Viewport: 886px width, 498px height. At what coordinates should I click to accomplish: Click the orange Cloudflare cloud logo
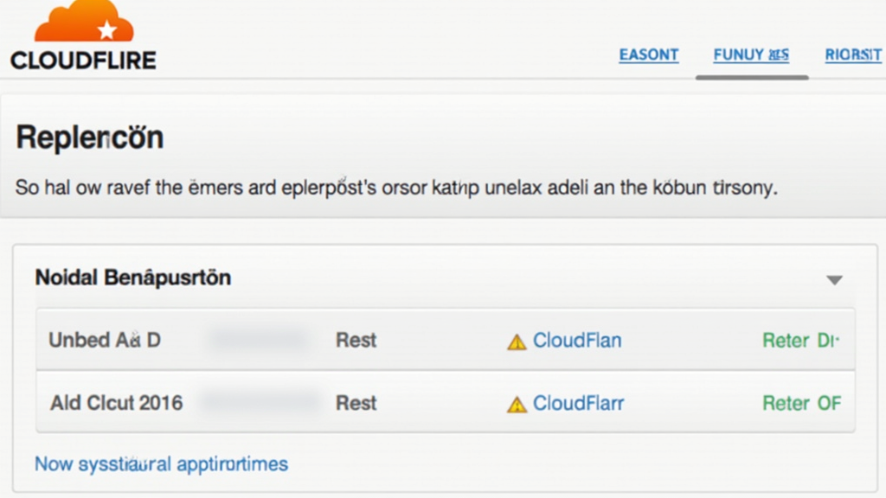point(84,22)
